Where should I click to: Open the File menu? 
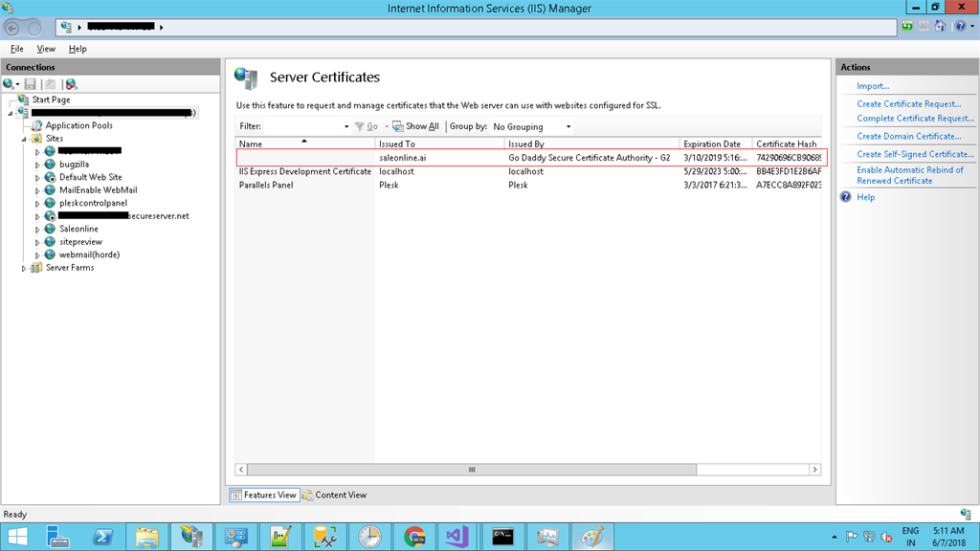[x=17, y=49]
